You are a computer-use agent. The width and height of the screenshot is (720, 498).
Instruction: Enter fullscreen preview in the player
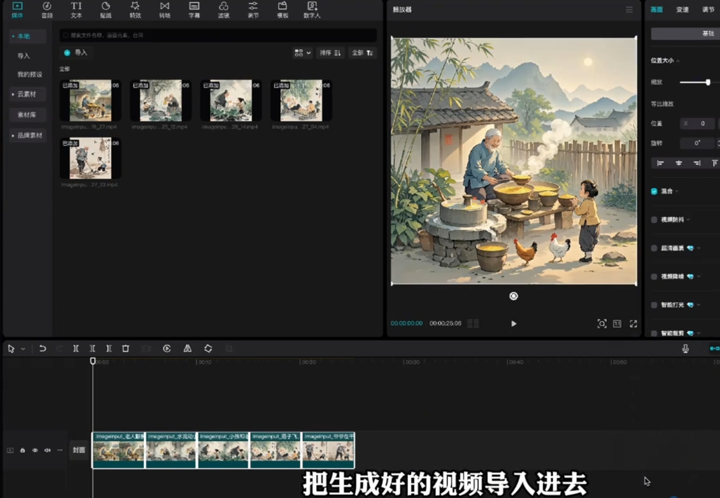click(x=633, y=324)
